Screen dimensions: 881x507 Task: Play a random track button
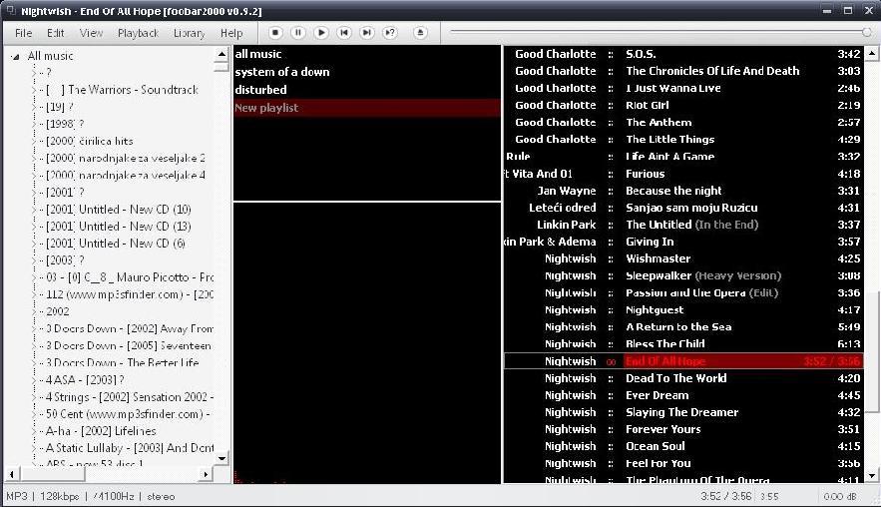[x=390, y=33]
